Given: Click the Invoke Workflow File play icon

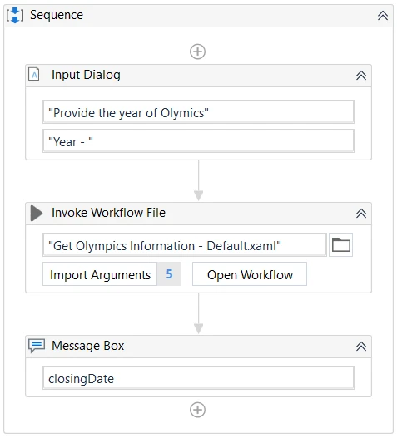Looking at the screenshot, I should point(37,213).
